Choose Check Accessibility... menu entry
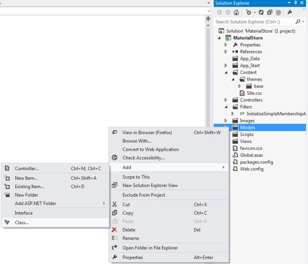 coord(169,158)
